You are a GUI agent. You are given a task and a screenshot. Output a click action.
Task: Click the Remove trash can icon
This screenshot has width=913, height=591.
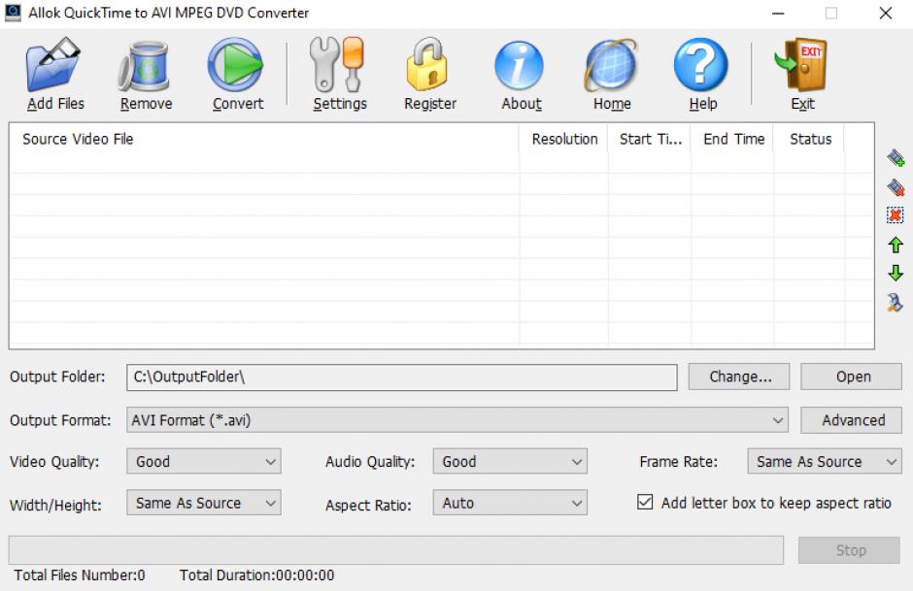pyautogui.click(x=146, y=66)
